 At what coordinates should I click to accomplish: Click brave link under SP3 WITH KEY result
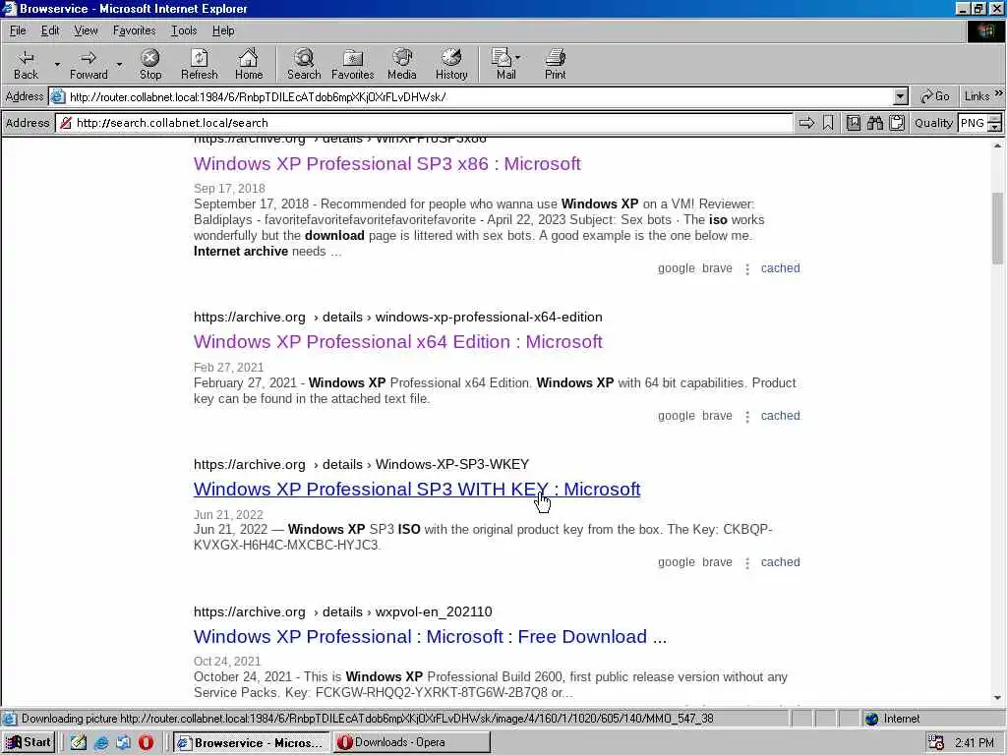(x=717, y=562)
